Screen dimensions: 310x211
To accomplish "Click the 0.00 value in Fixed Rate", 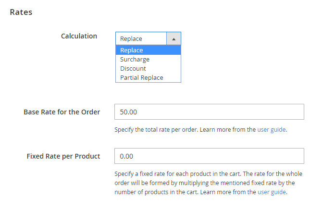I will point(126,156).
